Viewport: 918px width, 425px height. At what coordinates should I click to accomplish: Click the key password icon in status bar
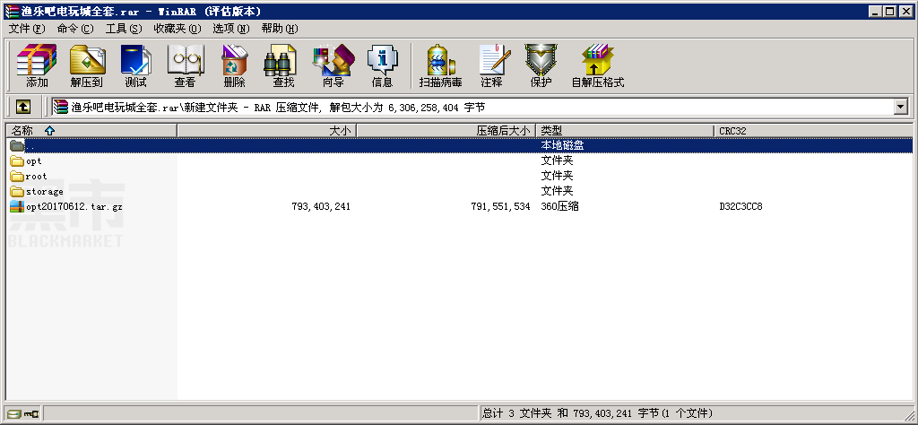tap(31, 413)
